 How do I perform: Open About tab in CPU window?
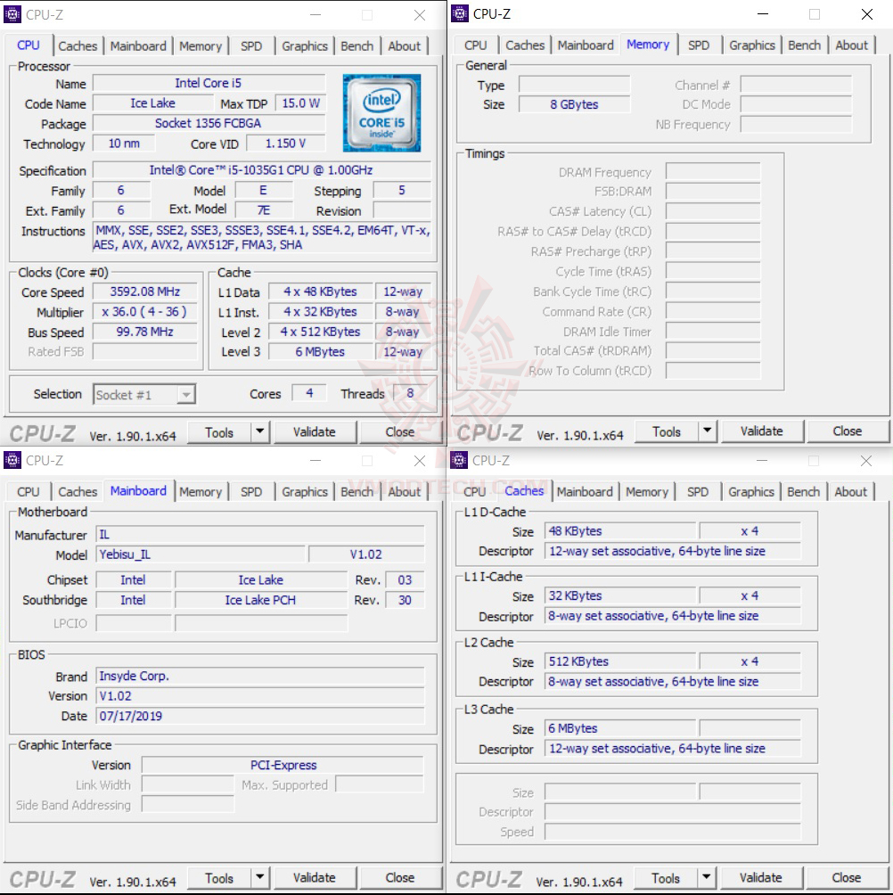coord(404,46)
